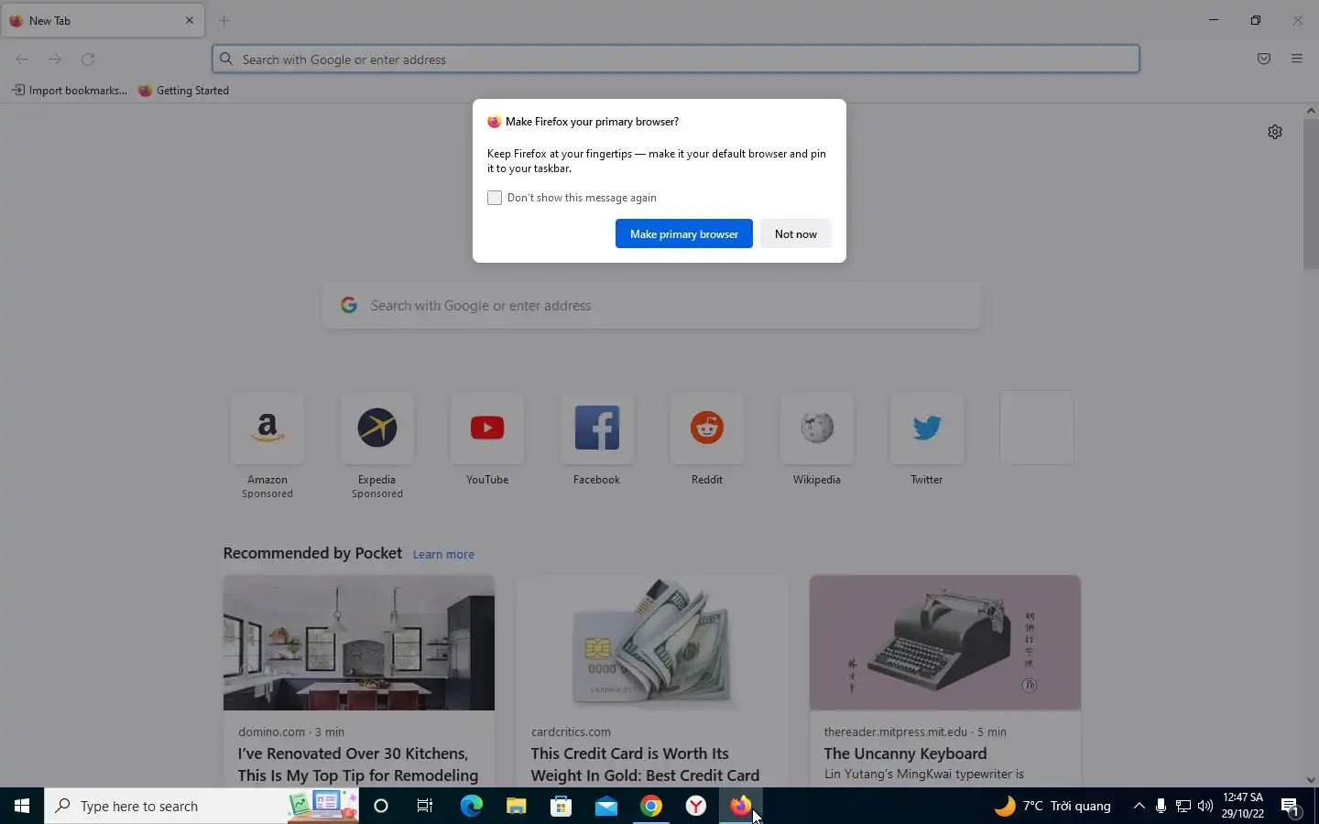1319x824 pixels.
Task: Open the Firefox application menu
Action: pyautogui.click(x=1297, y=60)
